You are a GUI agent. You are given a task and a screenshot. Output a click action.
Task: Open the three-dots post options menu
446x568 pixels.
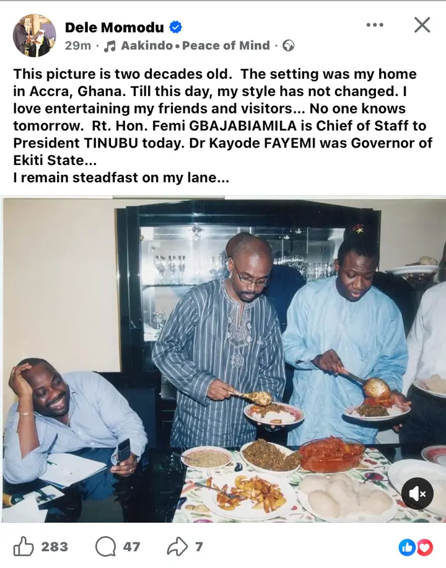click(x=375, y=25)
